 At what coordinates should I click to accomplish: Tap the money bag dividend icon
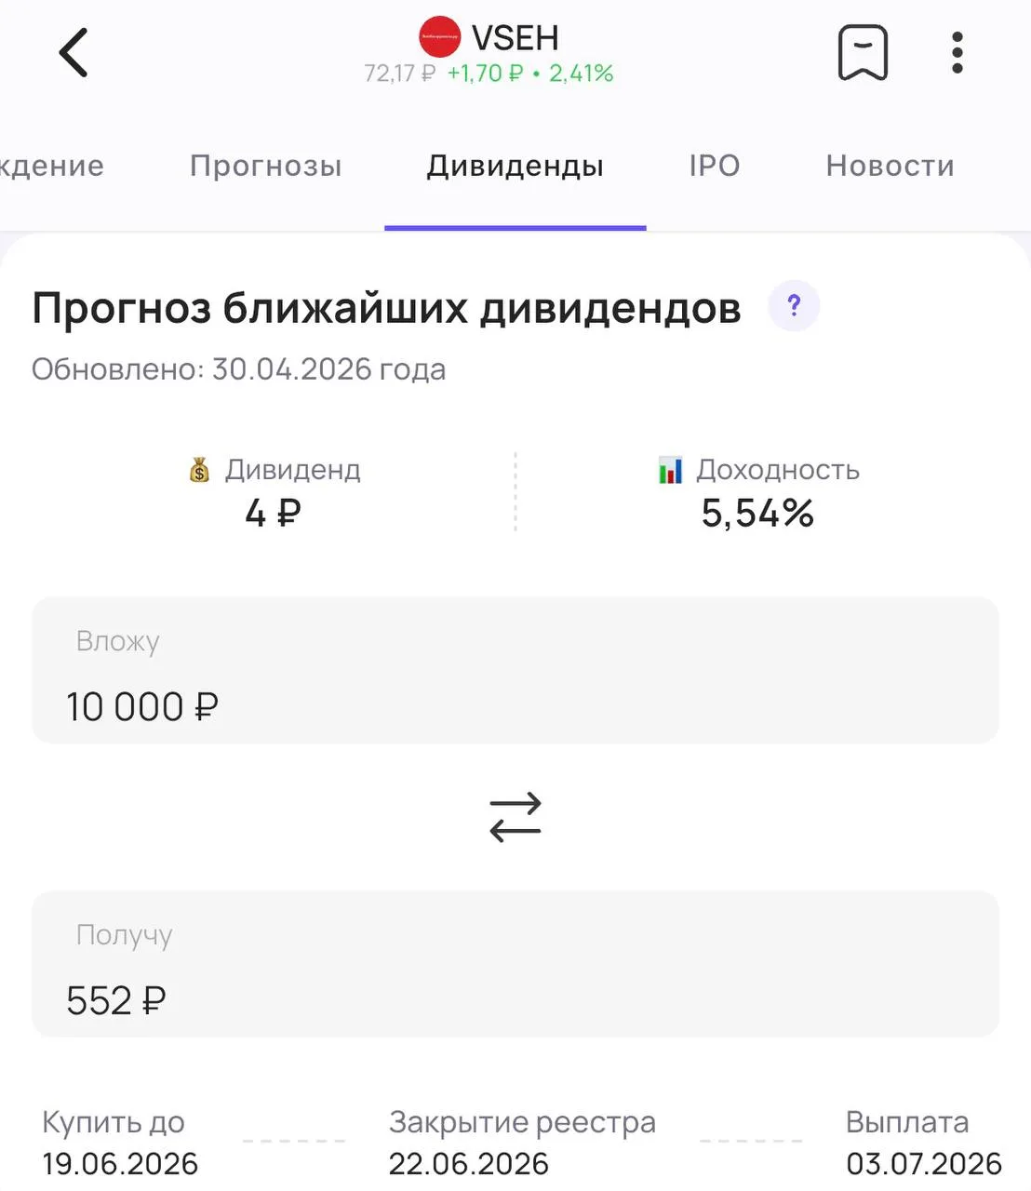[x=199, y=470]
